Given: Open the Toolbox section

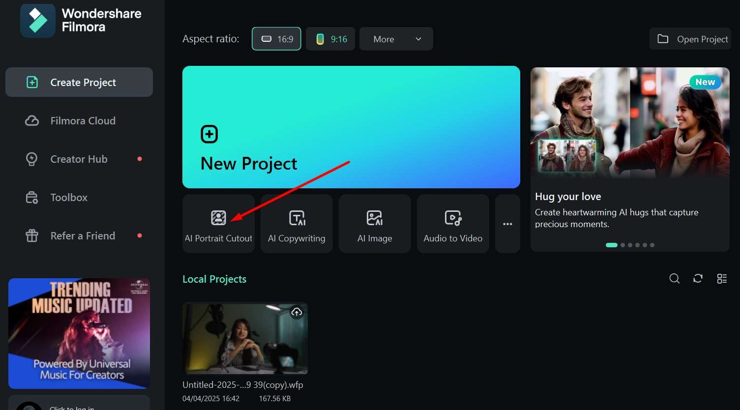Looking at the screenshot, I should (79, 197).
